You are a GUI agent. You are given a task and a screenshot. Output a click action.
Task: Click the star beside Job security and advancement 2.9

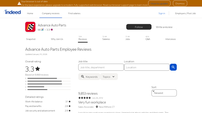click(70, 110)
